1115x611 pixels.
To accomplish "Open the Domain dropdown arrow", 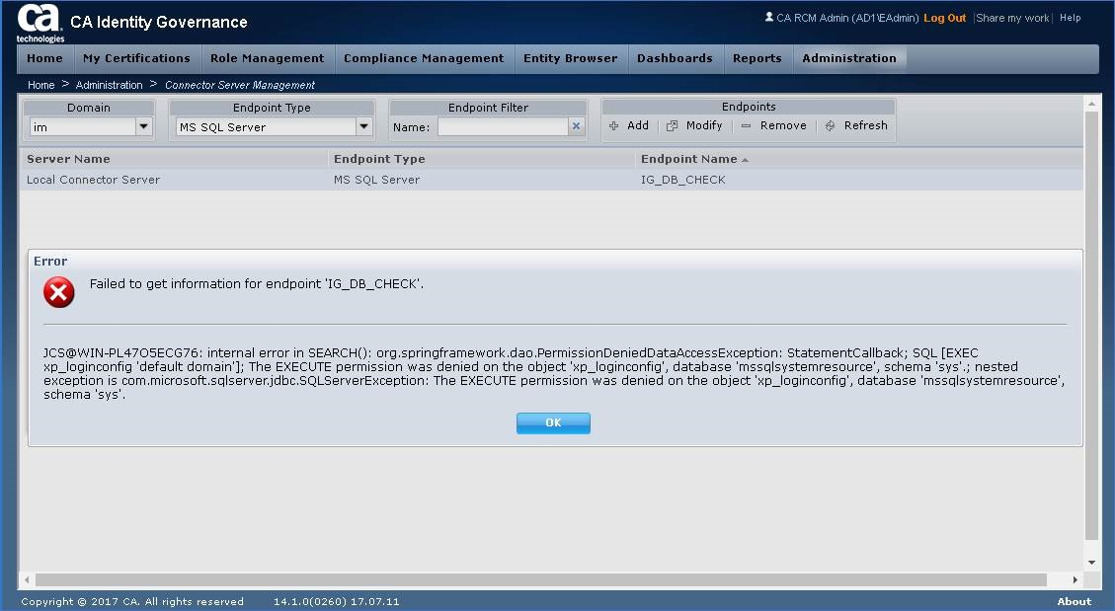I will click(x=143, y=126).
